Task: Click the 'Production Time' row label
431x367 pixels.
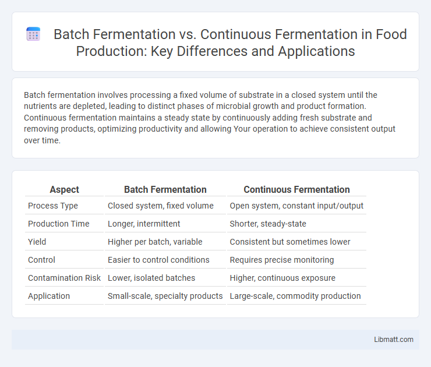Action: point(59,224)
